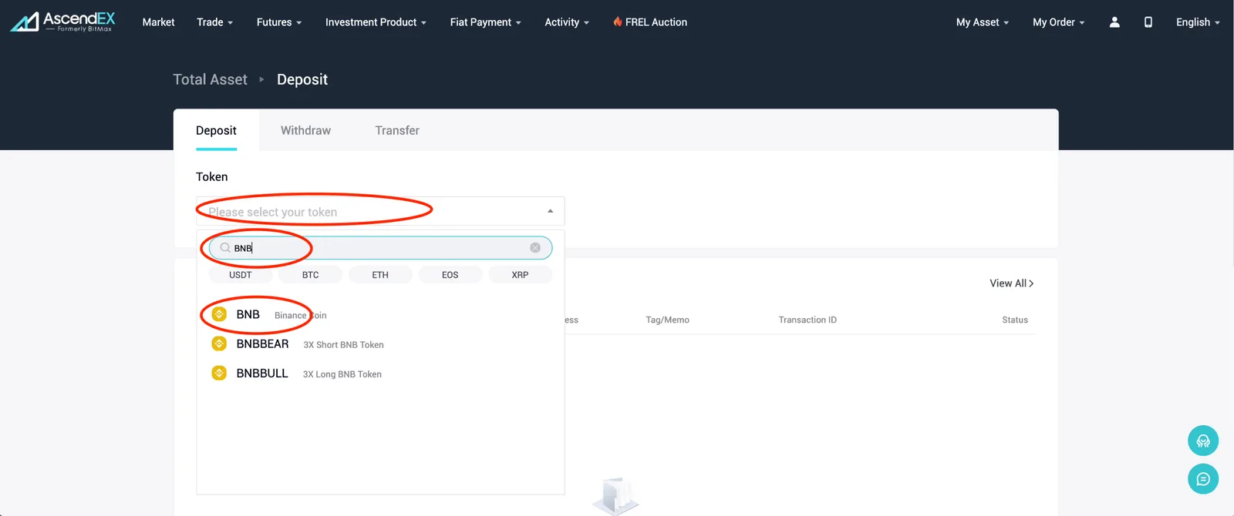Open the customer support headset icon

pos(1203,441)
